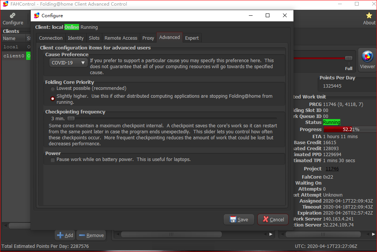Click the Work Server address 140.163.4.241
This screenshot has width=377, height=252.
[338, 219]
